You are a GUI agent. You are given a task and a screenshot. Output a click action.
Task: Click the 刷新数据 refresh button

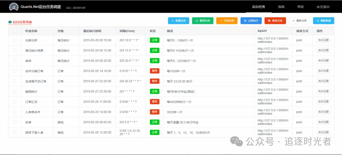click(323, 21)
